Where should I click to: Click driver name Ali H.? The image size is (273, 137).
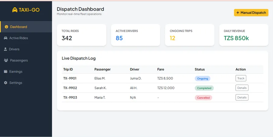133,88
